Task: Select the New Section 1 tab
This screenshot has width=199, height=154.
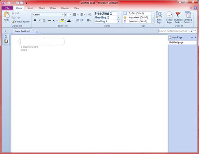Action: coord(23,31)
